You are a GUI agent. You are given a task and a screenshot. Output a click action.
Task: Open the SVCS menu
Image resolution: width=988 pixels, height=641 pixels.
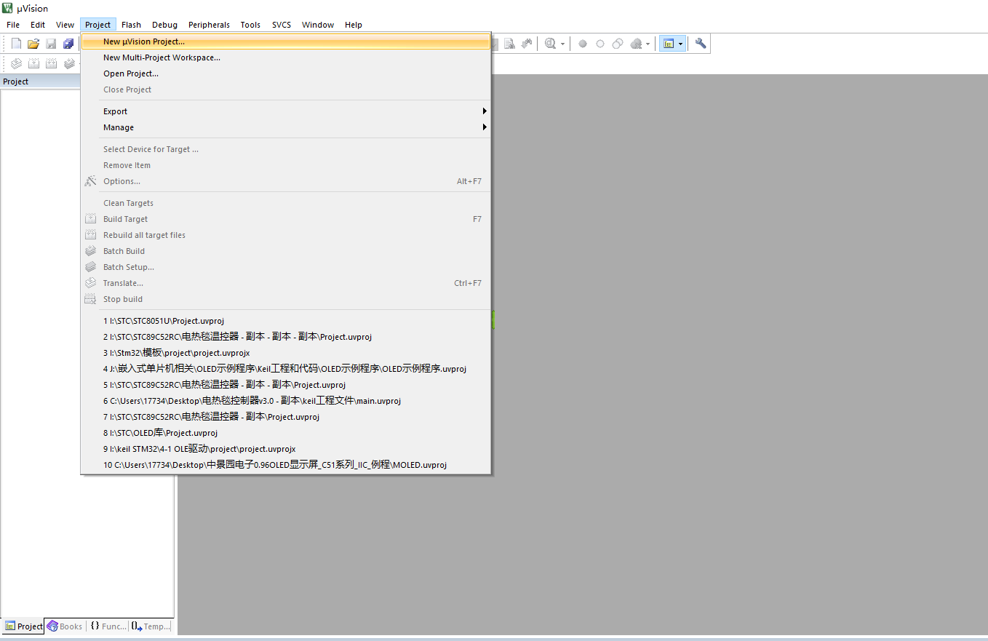tap(282, 25)
